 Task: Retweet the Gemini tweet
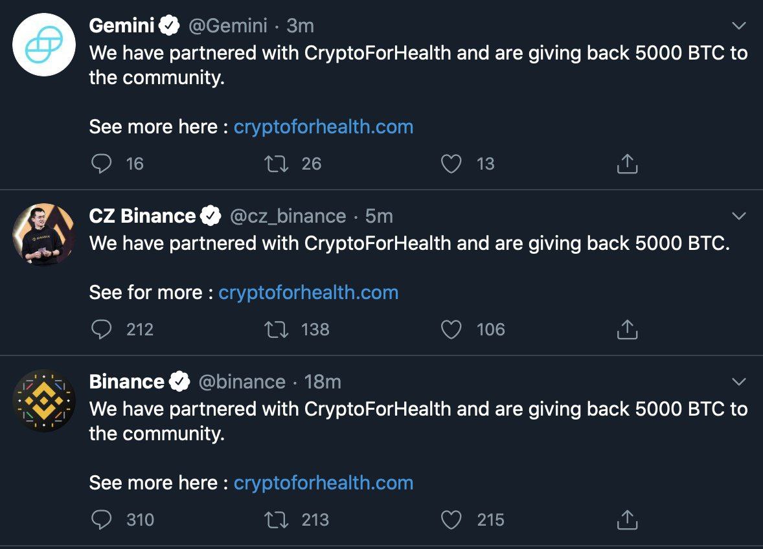pos(277,164)
